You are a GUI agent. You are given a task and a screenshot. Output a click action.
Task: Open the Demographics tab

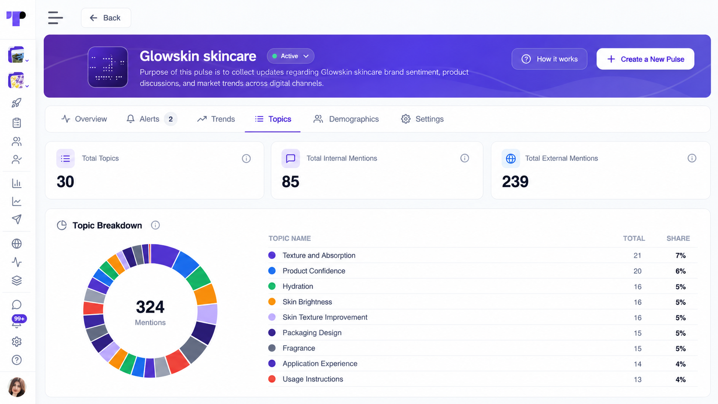pyautogui.click(x=346, y=119)
